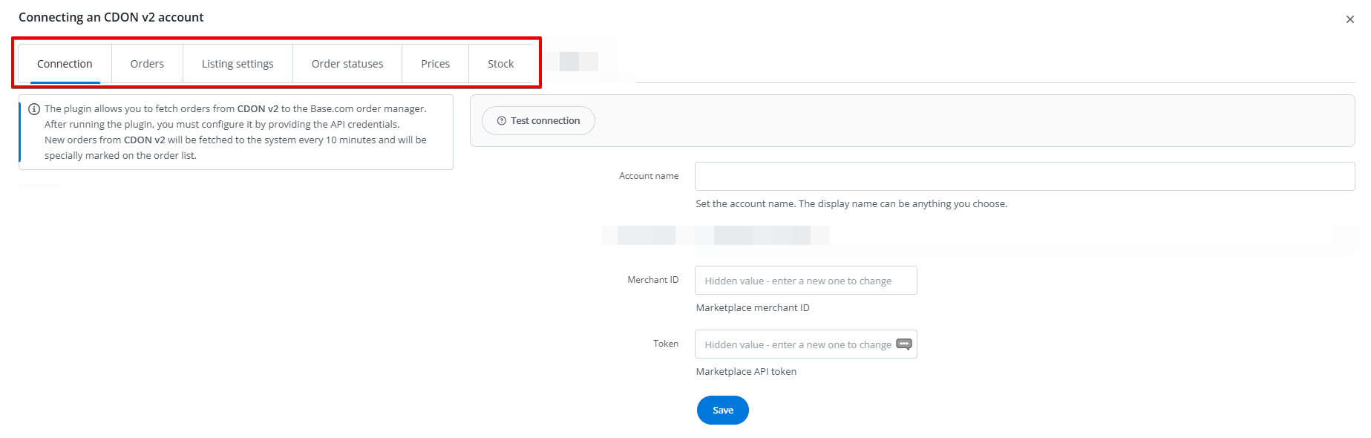Screen dimensions: 1371x438
Task: Open the Prices tab
Action: 435,64
